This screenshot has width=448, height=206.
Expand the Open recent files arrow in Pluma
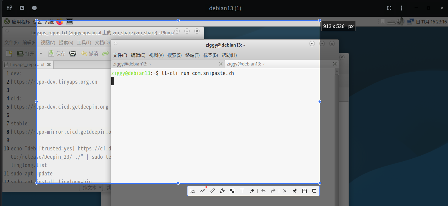pos(41,53)
